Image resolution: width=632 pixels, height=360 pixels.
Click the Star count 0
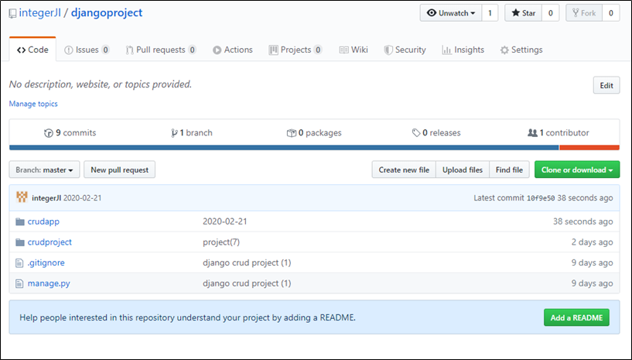551,13
